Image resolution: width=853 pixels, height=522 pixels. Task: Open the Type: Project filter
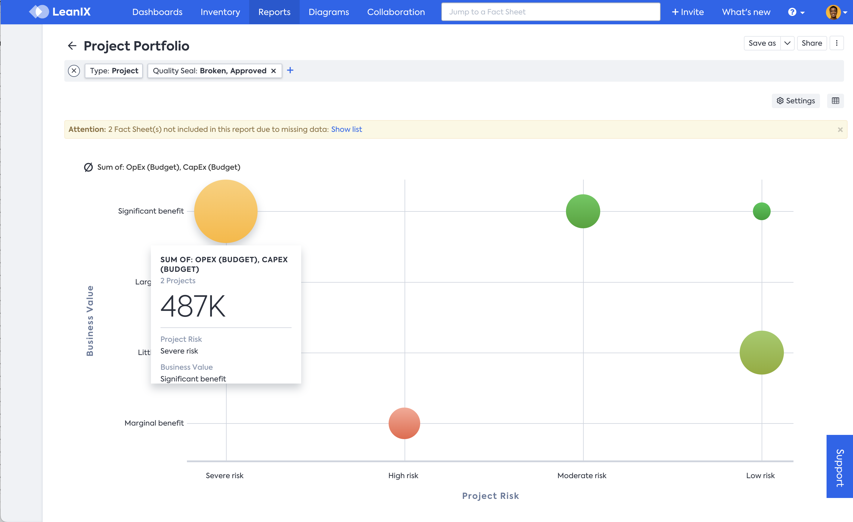pos(114,71)
